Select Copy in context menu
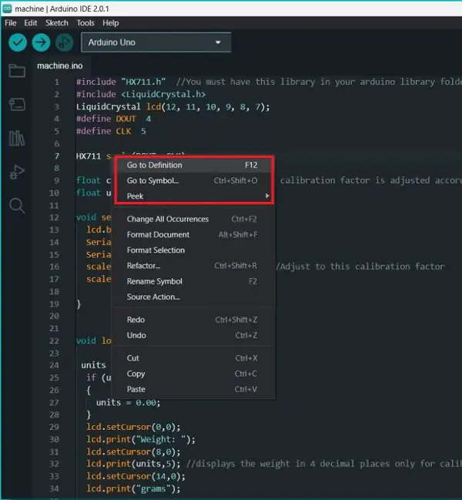 [x=194, y=374]
